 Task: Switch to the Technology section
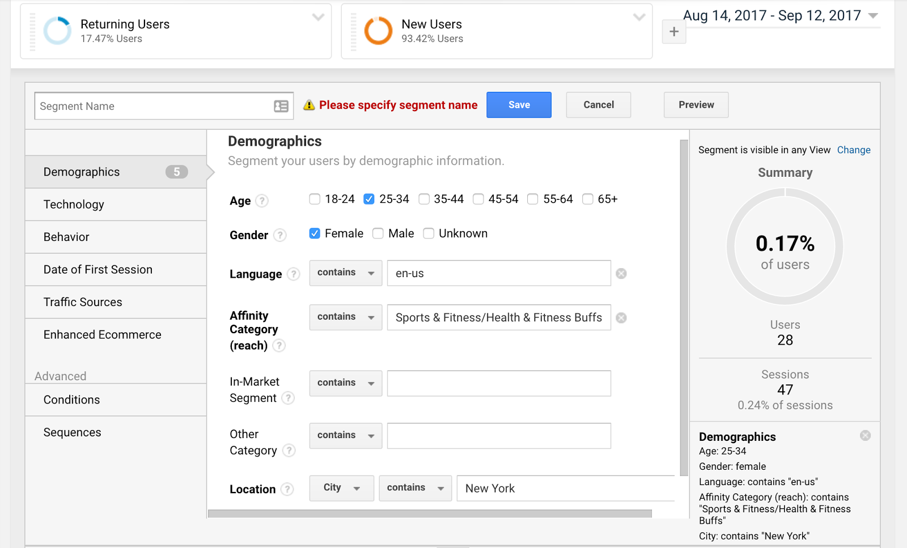pyautogui.click(x=116, y=205)
